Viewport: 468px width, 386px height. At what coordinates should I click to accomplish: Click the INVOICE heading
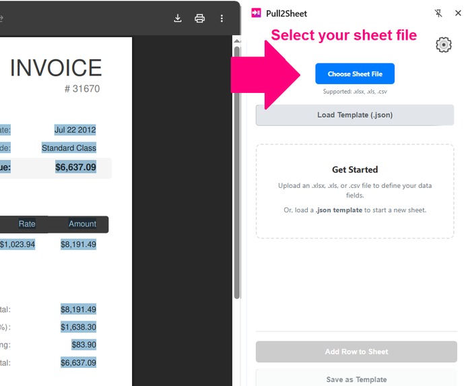click(56, 68)
